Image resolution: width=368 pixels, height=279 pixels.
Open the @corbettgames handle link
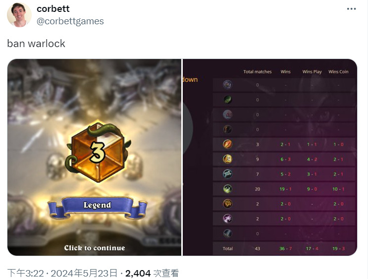click(70, 21)
